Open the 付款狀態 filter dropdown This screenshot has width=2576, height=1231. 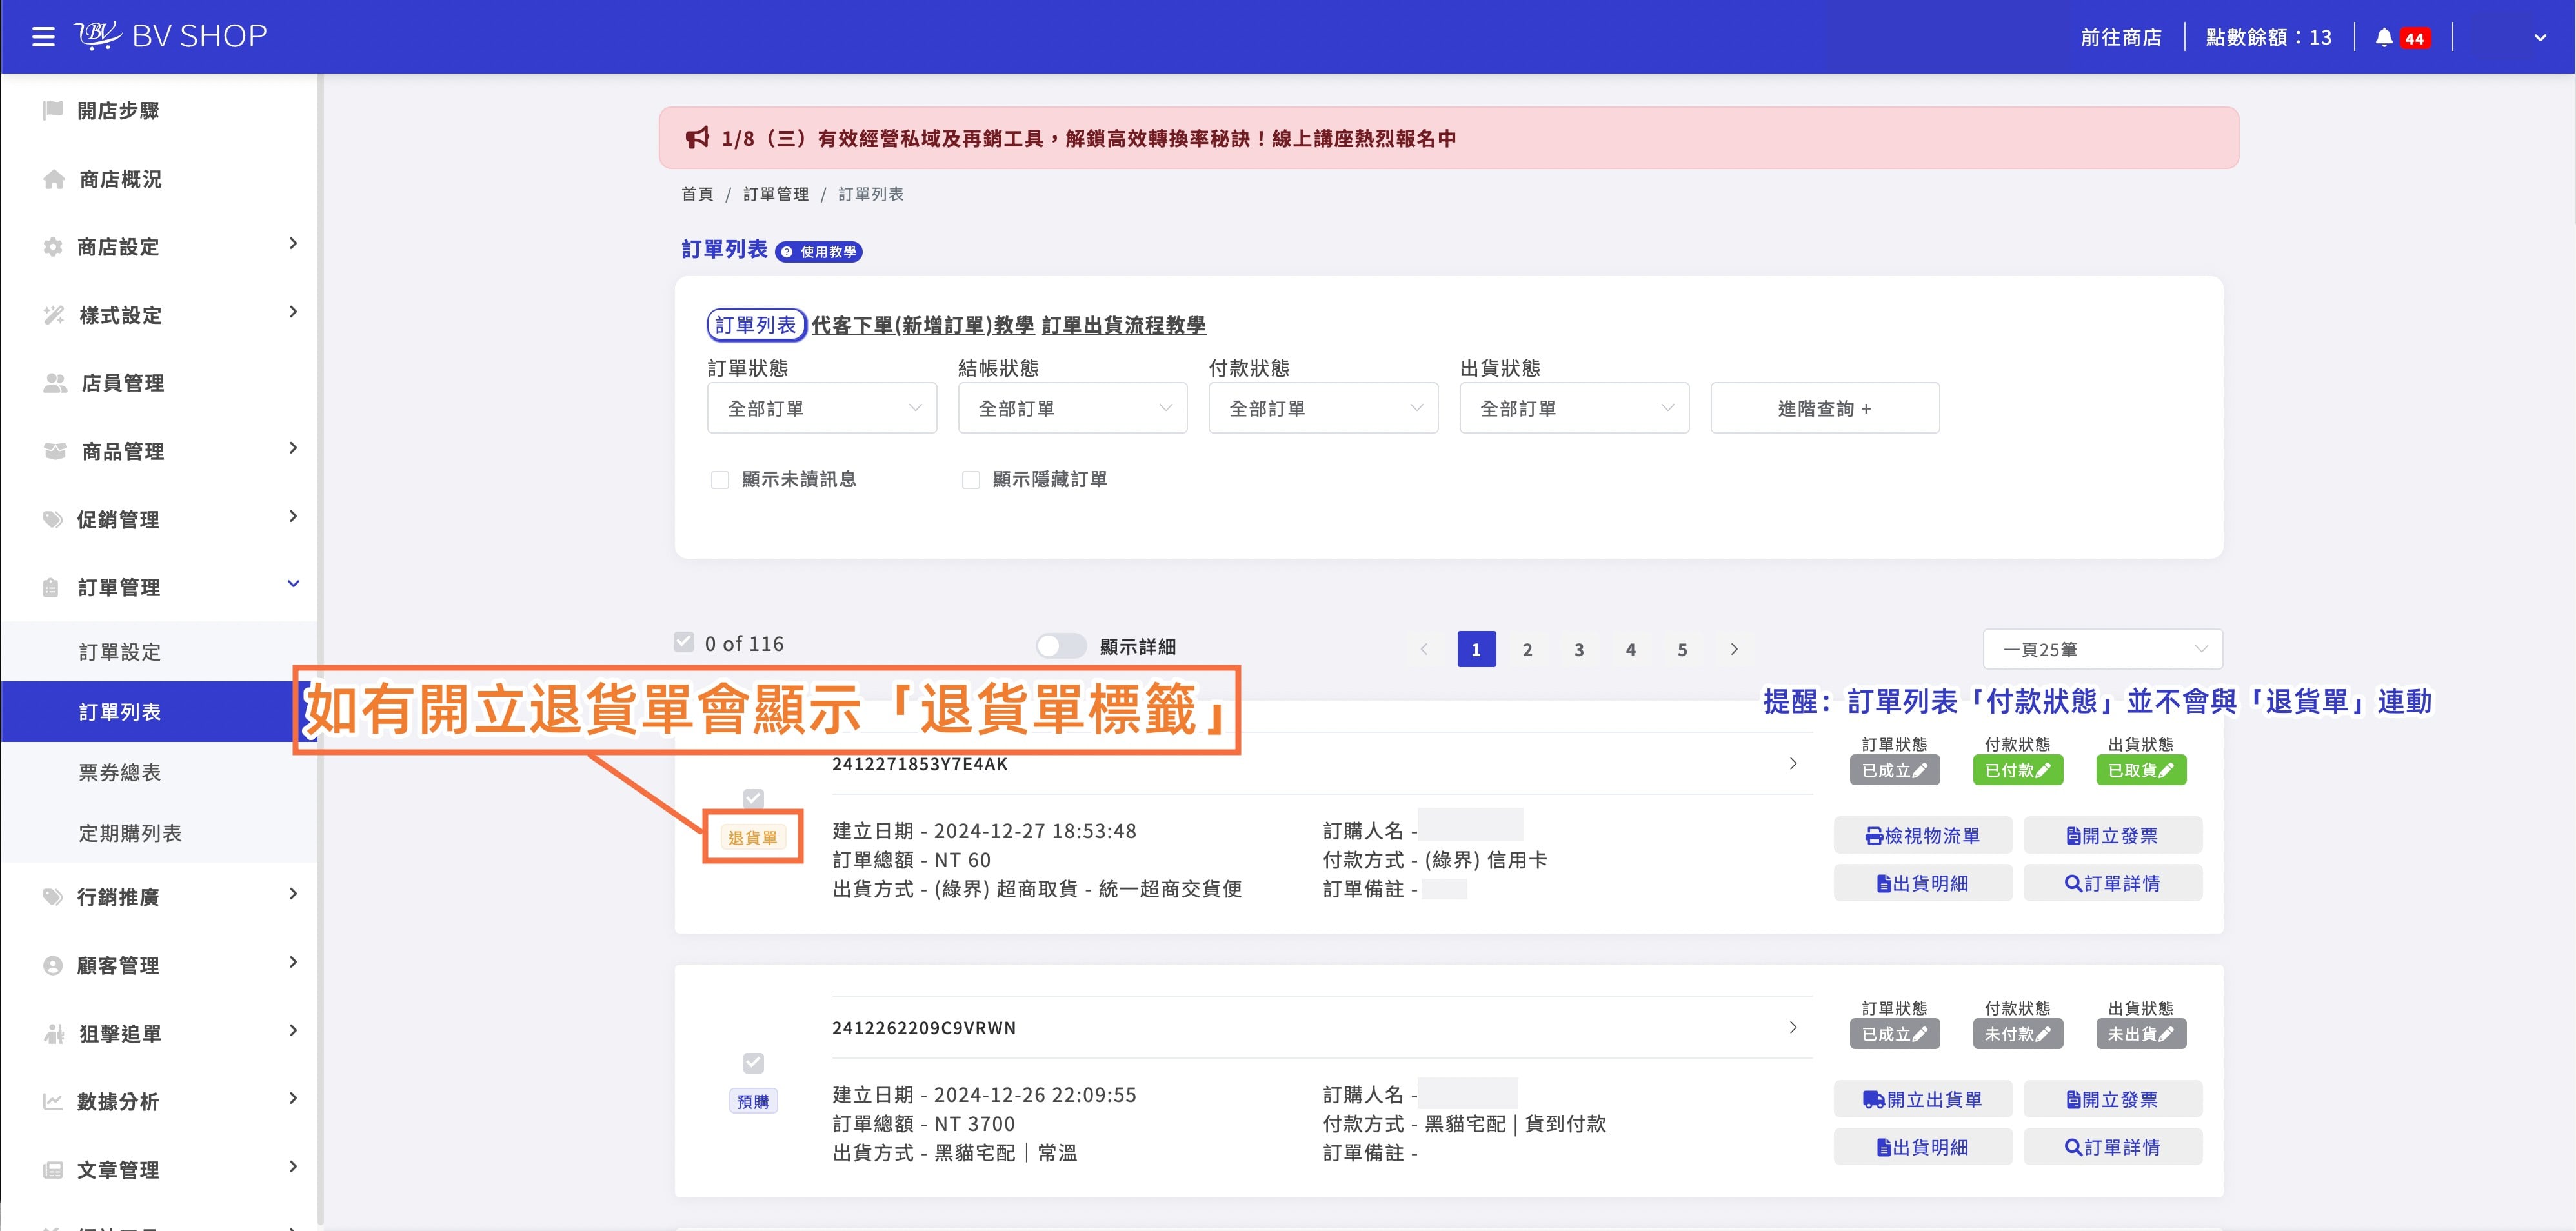coord(1323,408)
